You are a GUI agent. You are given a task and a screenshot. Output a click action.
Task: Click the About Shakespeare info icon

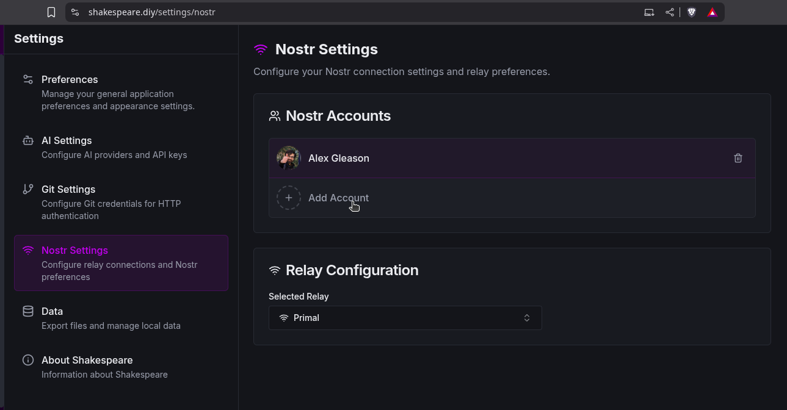click(28, 360)
